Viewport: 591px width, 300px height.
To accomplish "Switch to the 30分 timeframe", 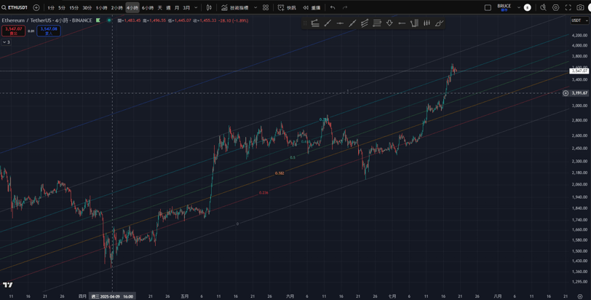I will (87, 7).
